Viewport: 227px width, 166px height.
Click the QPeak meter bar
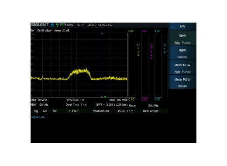pos(145,65)
